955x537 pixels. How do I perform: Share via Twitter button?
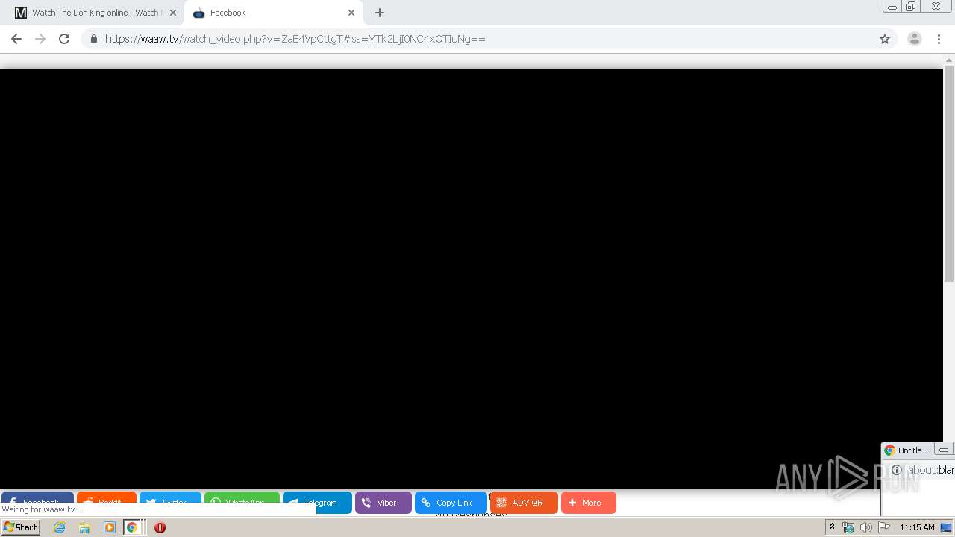tap(170, 497)
